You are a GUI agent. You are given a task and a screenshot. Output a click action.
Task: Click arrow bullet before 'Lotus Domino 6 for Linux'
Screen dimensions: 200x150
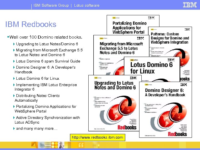(14, 78)
